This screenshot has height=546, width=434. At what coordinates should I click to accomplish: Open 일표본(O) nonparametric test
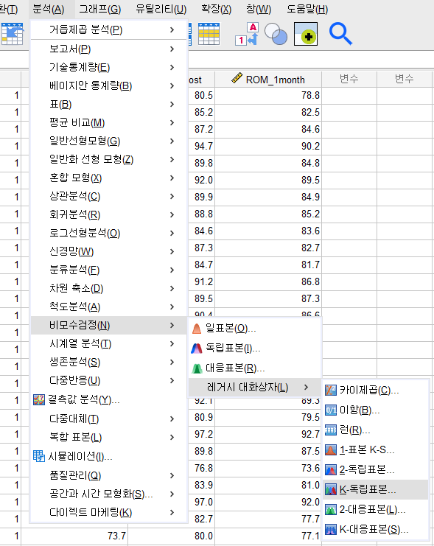(254, 328)
